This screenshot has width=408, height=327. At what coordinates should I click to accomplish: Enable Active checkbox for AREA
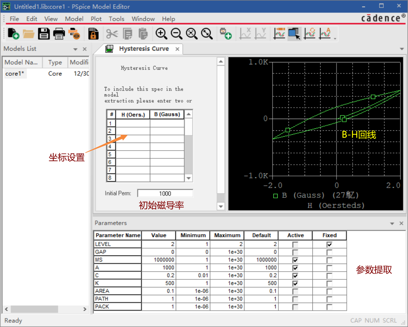pyautogui.click(x=295, y=291)
